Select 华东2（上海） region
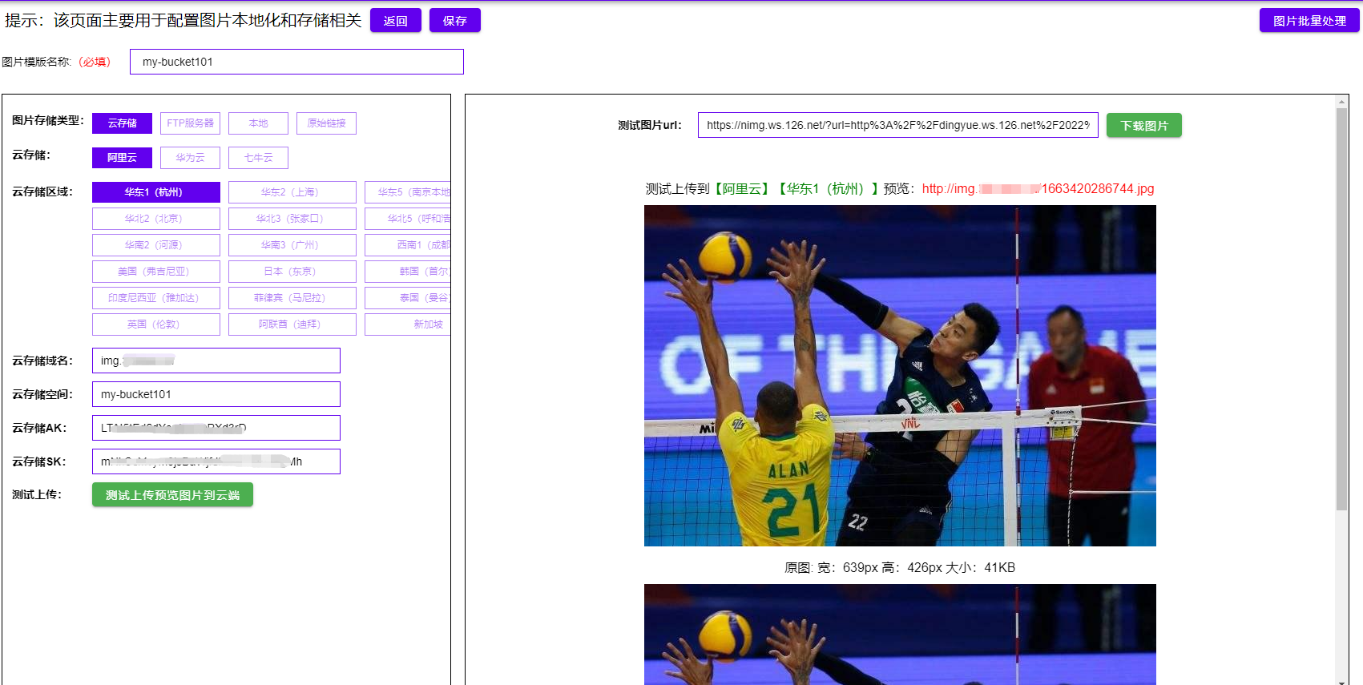This screenshot has width=1363, height=685. point(292,192)
